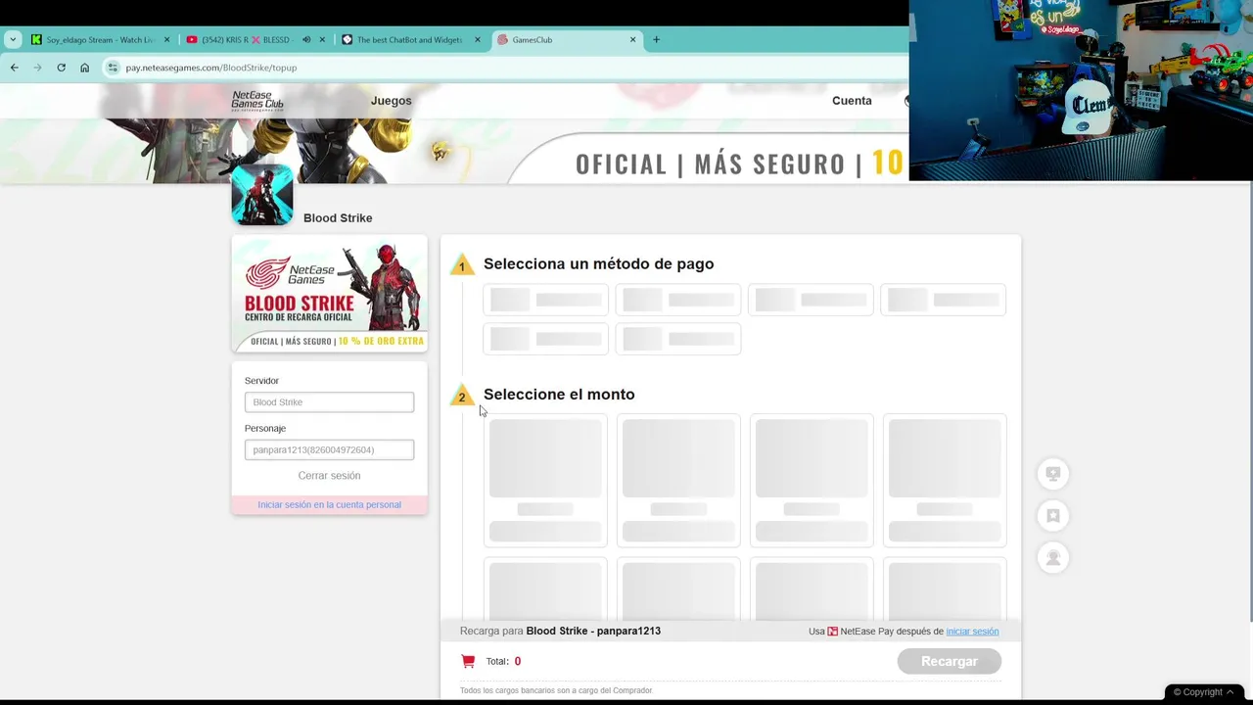This screenshot has height=705, width=1253.
Task: Expand the Copyright footer panel
Action: click(x=1204, y=692)
